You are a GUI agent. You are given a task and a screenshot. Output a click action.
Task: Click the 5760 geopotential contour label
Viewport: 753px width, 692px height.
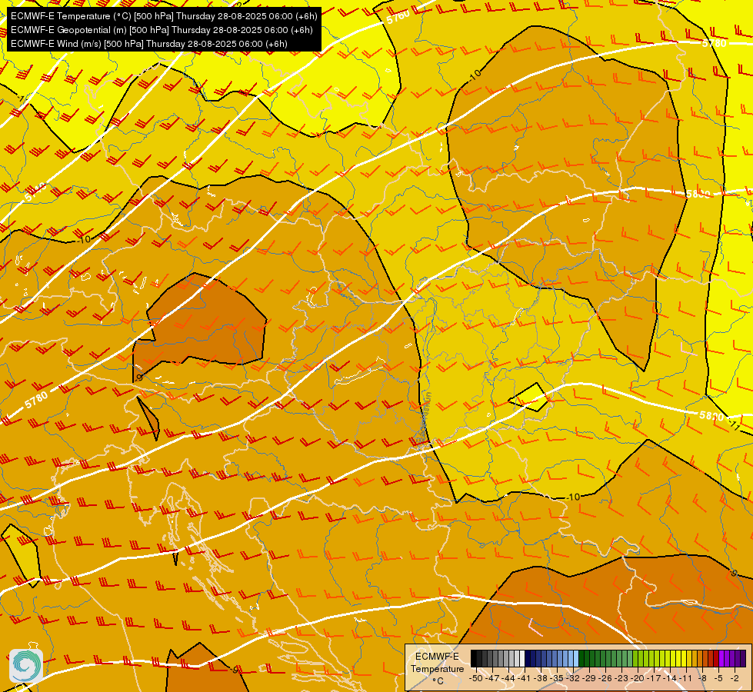click(398, 17)
